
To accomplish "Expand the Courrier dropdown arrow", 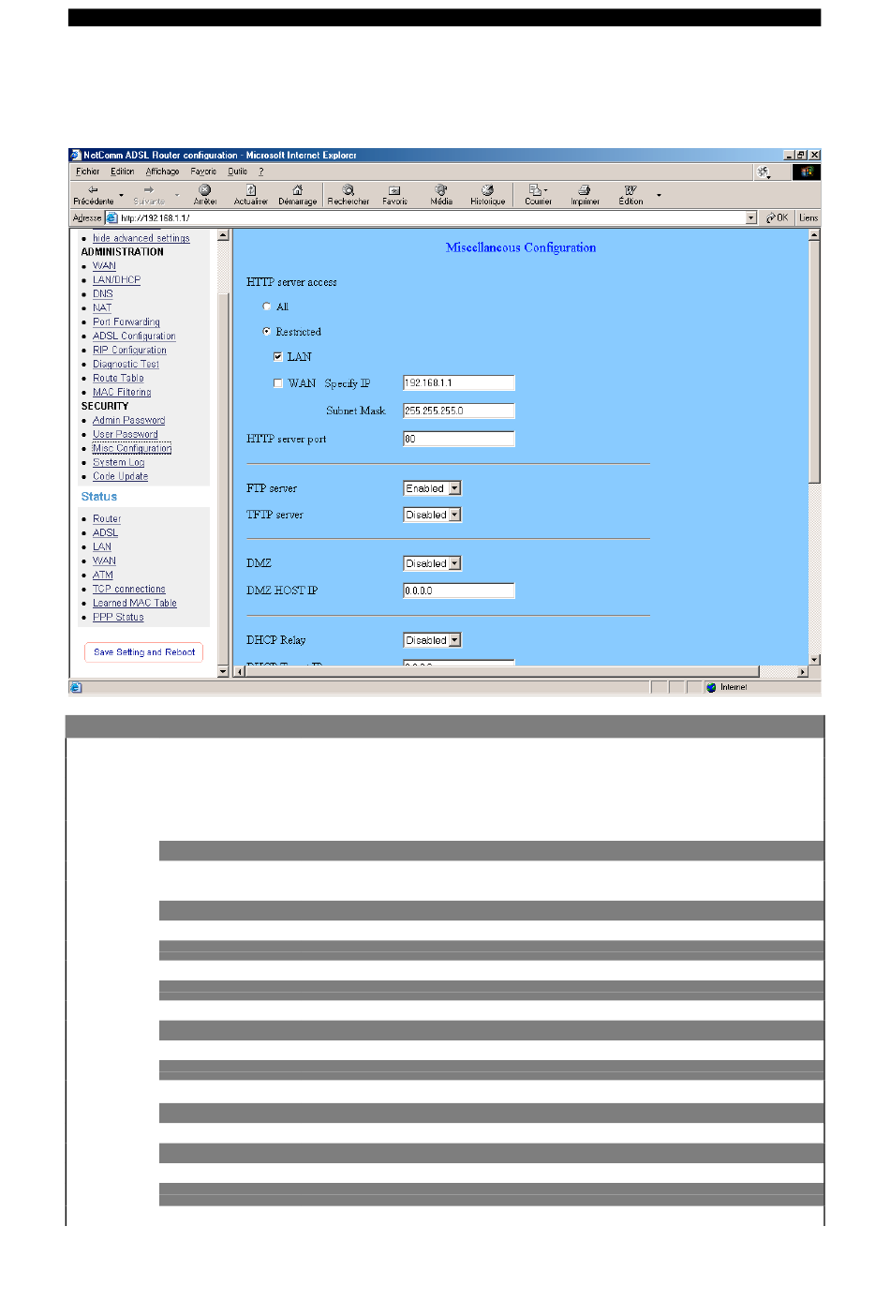I will (546, 190).
